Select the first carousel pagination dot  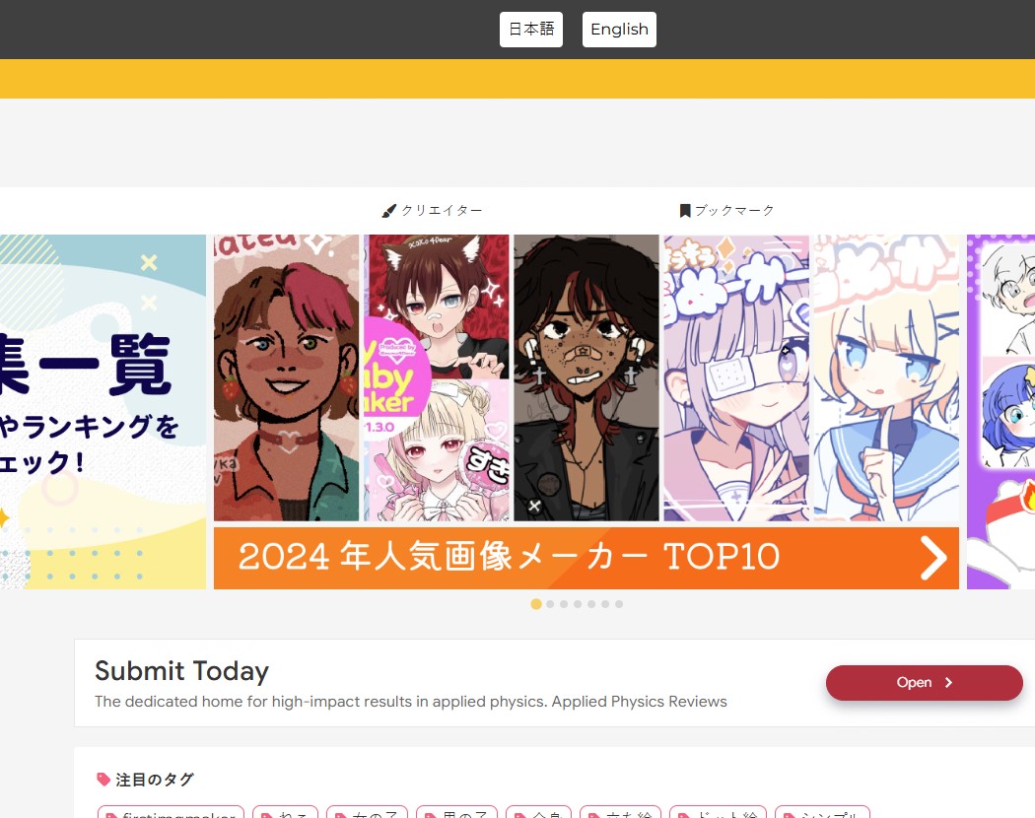[x=536, y=604]
